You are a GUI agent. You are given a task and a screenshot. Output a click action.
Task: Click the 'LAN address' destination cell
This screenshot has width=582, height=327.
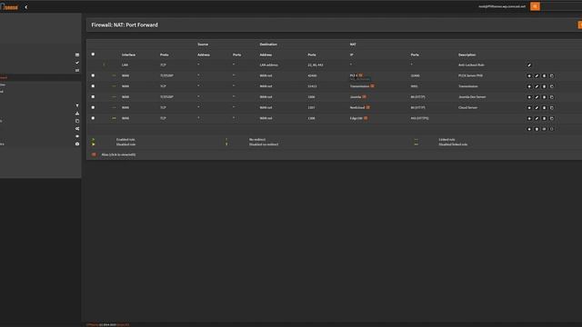(269, 65)
